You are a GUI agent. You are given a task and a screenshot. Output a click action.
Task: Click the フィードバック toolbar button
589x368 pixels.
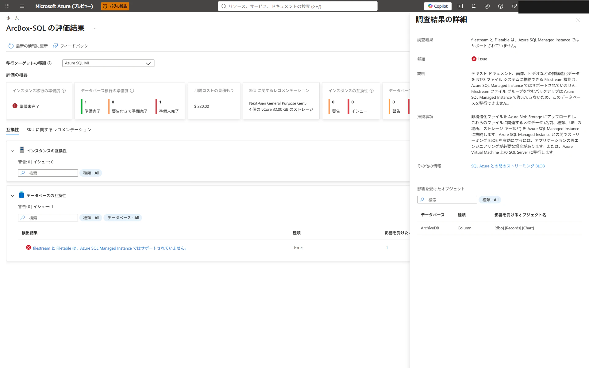[x=70, y=46]
